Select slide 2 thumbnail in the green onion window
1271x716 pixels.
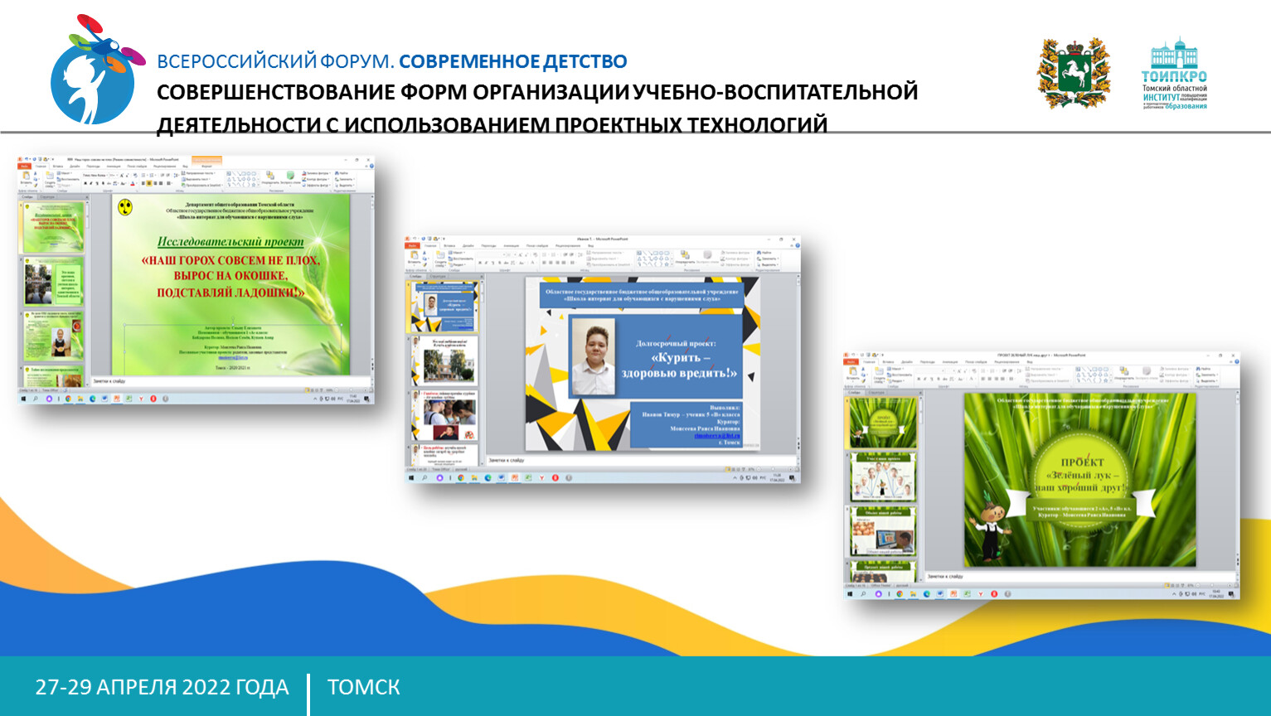click(x=884, y=477)
